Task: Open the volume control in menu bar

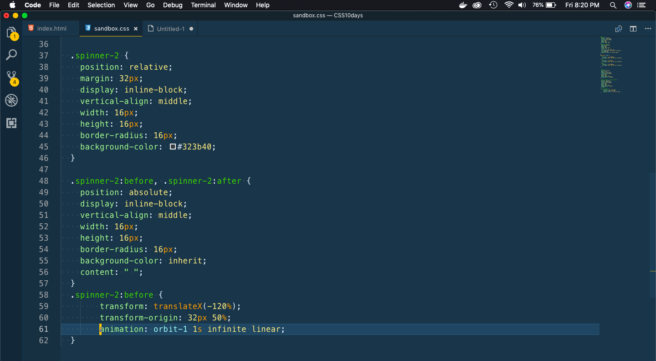Action: (x=522, y=5)
